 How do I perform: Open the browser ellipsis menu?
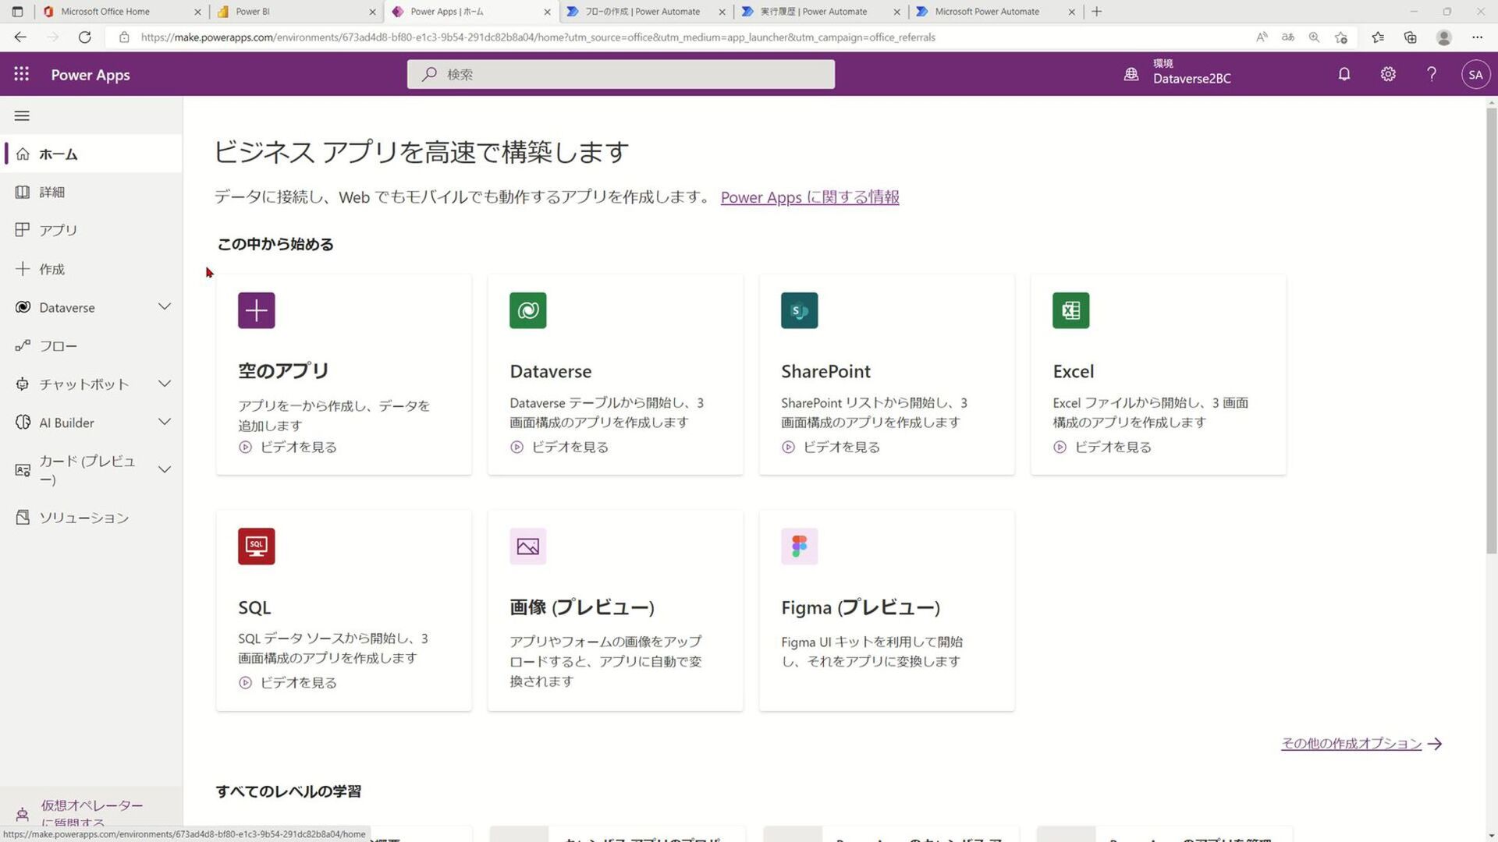(1477, 37)
